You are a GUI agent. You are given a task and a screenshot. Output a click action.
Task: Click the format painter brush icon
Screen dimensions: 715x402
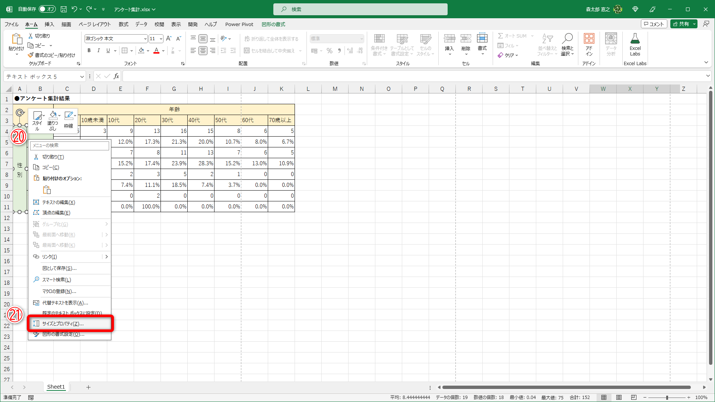click(31, 55)
